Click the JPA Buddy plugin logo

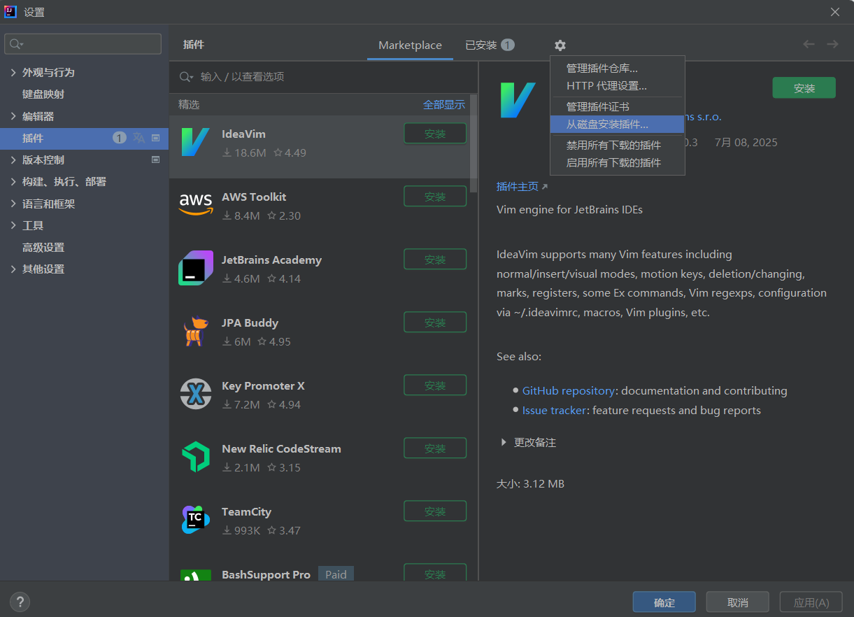(195, 331)
